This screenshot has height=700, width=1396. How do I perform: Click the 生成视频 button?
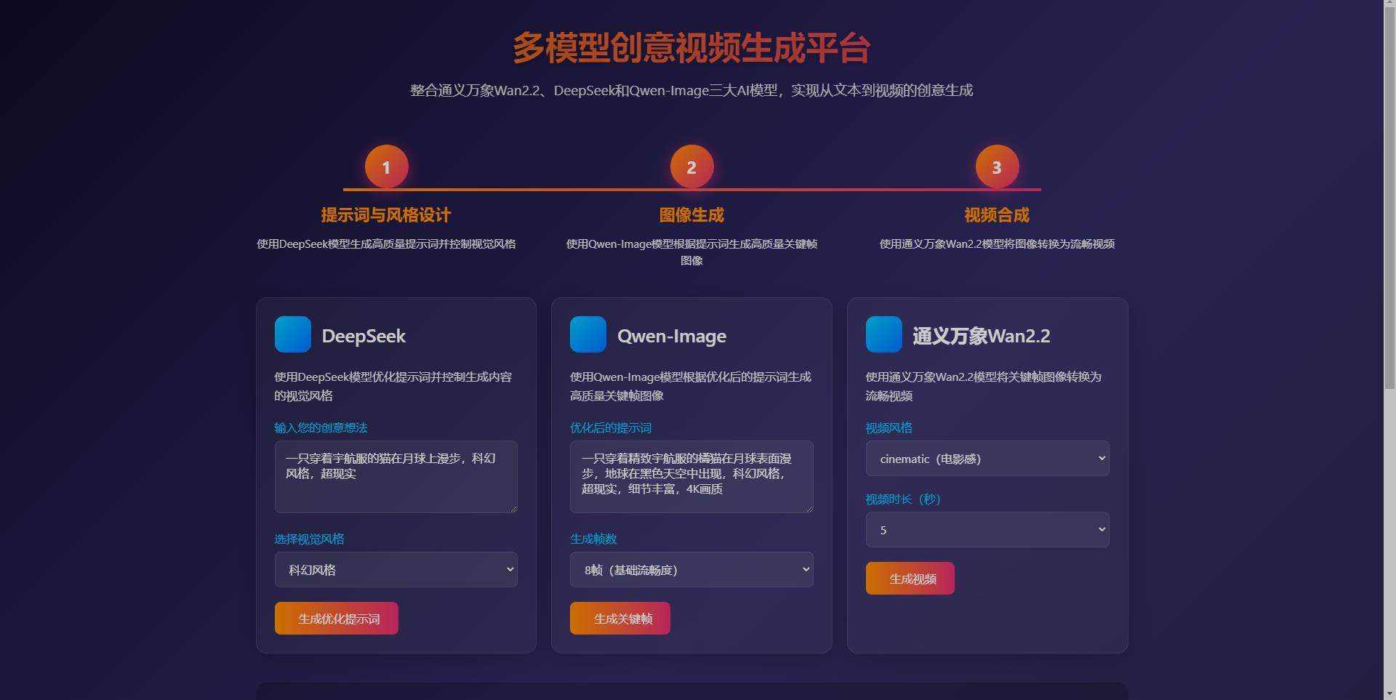tap(910, 579)
